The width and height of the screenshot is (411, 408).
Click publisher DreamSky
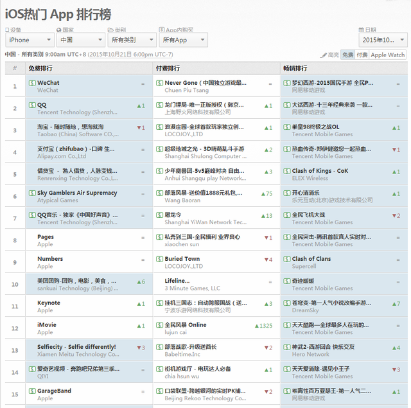pos(306,310)
